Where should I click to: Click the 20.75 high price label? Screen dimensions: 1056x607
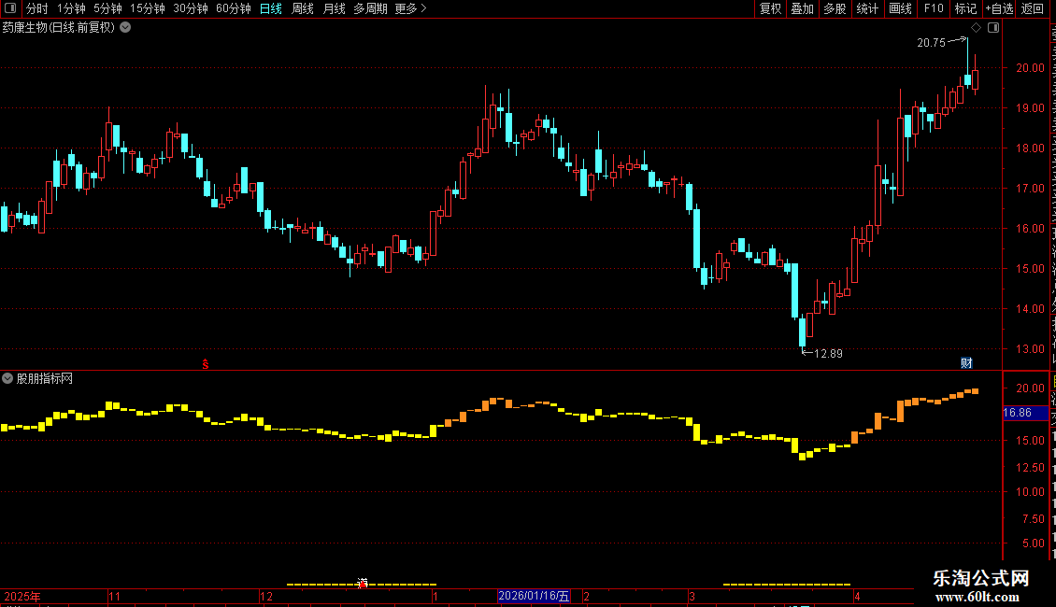tap(932, 42)
